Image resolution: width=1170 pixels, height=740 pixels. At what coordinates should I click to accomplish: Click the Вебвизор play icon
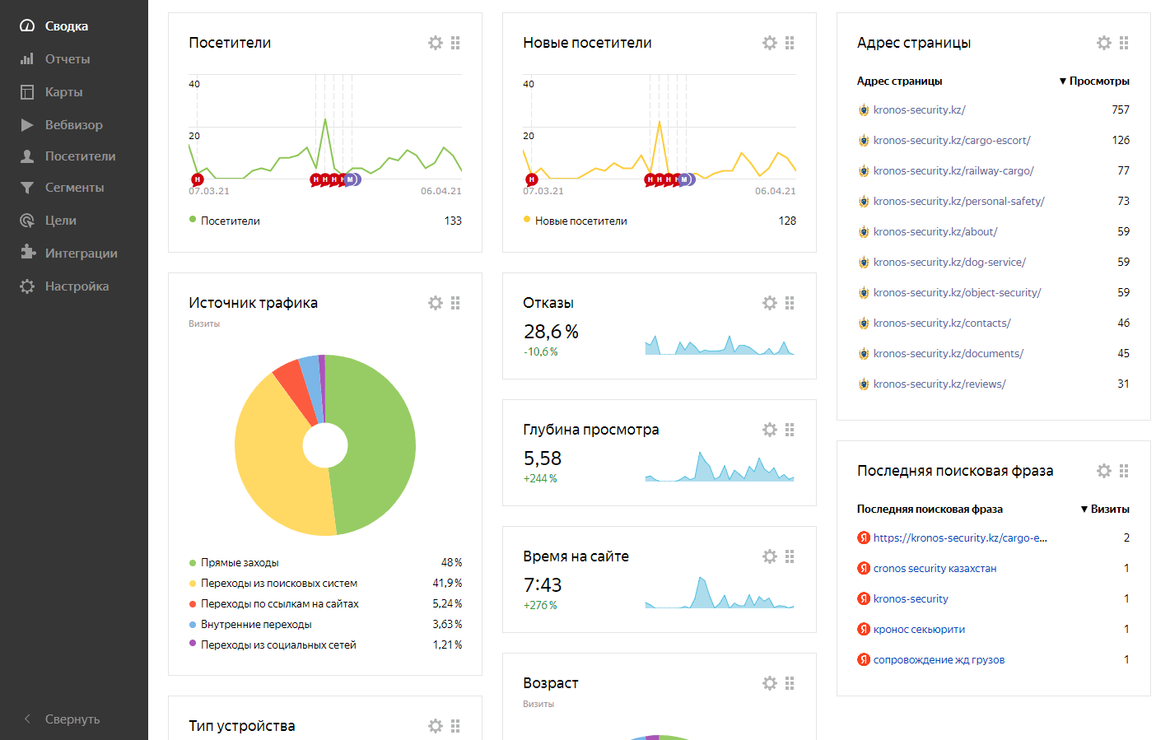(x=27, y=124)
